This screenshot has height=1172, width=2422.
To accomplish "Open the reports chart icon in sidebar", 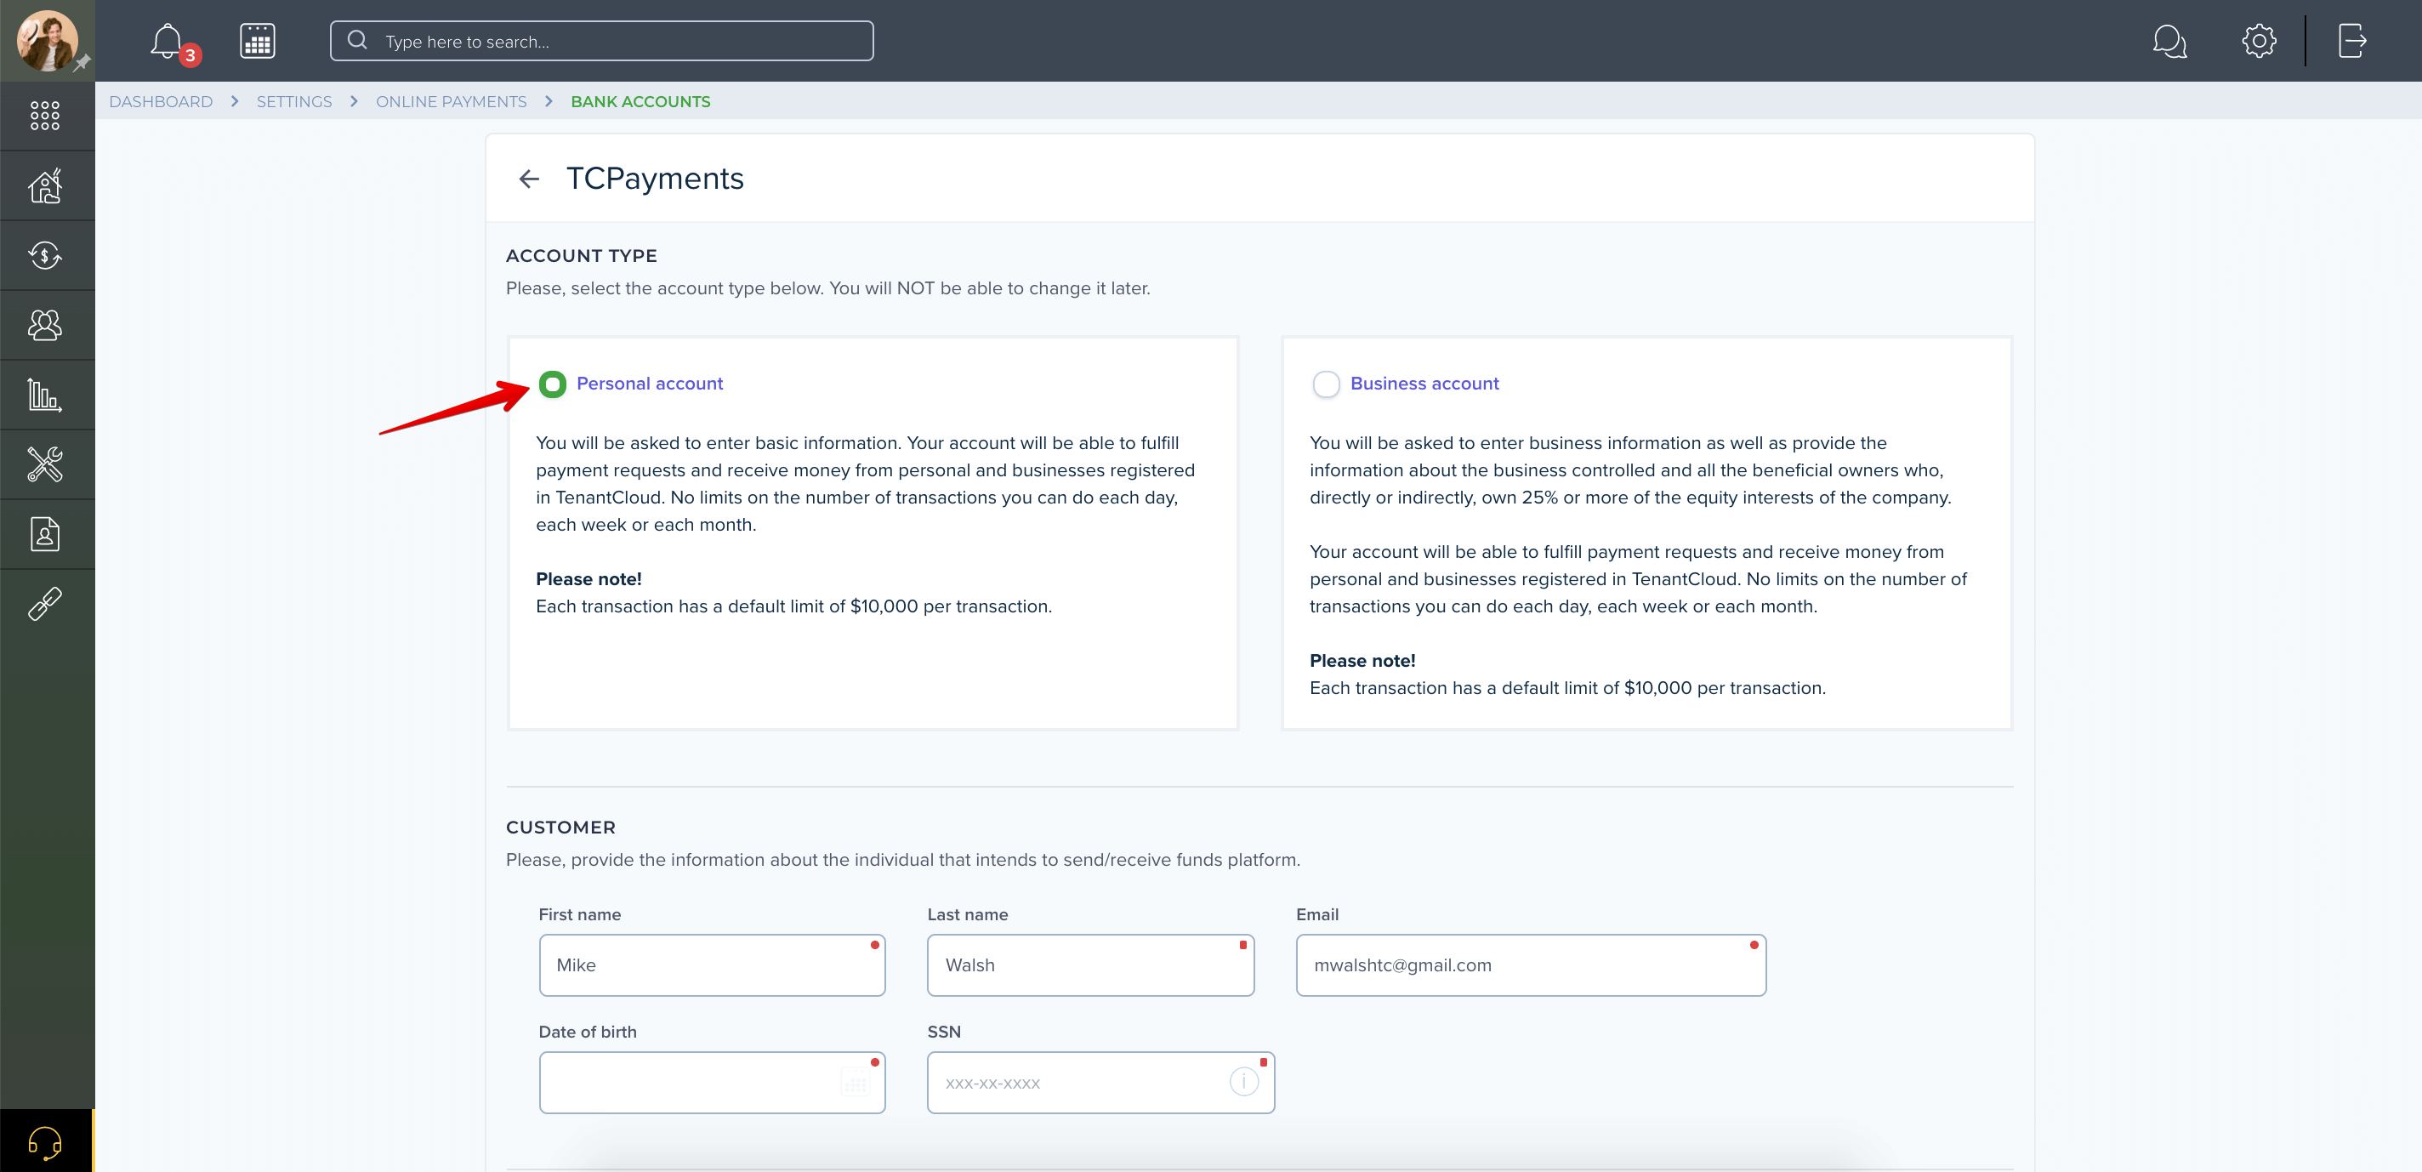I will coord(45,394).
